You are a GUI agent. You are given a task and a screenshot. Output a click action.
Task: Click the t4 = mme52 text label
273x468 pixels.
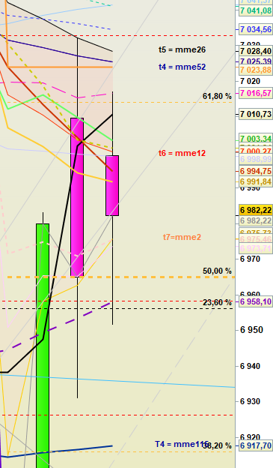click(182, 67)
